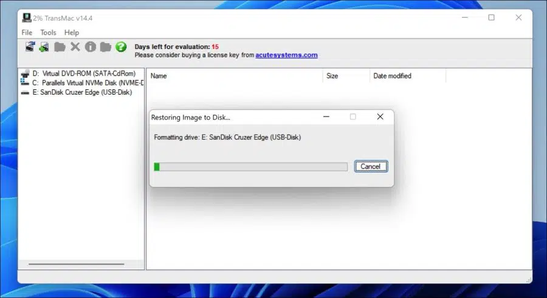Click the grey info toolbar icon
This screenshot has width=547, height=298.
click(x=91, y=47)
